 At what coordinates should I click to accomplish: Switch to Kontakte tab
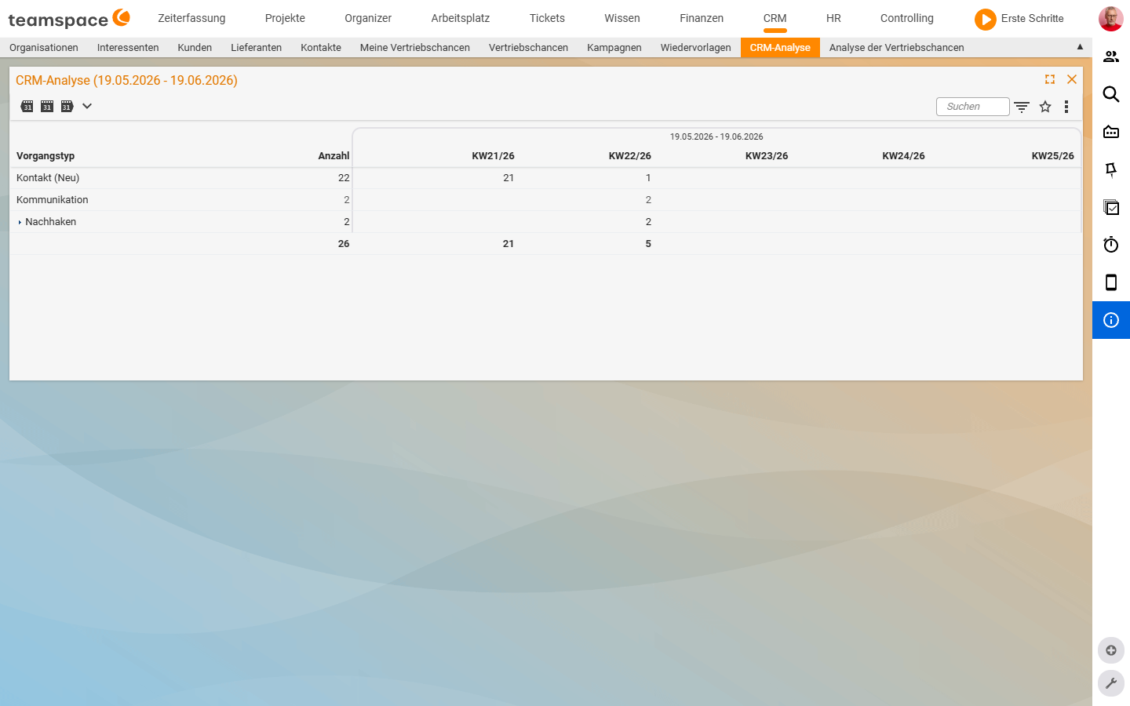tap(321, 48)
